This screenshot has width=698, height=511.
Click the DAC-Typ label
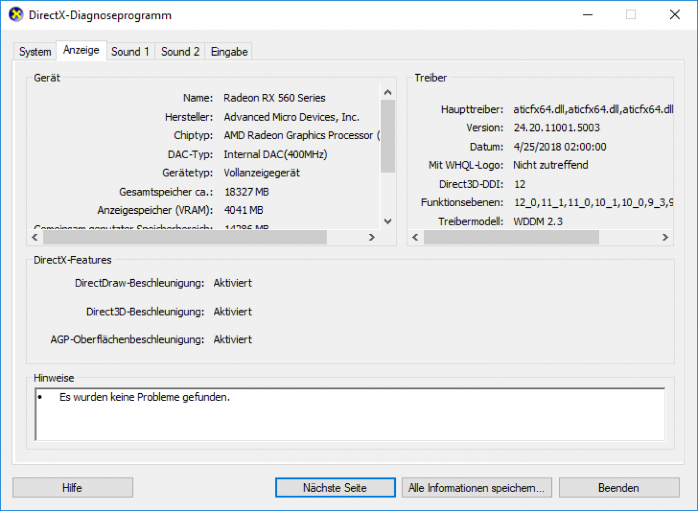[191, 154]
